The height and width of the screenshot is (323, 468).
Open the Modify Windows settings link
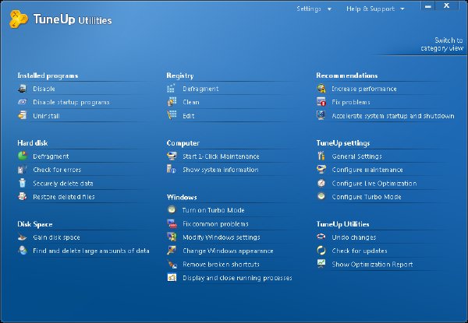[222, 237]
